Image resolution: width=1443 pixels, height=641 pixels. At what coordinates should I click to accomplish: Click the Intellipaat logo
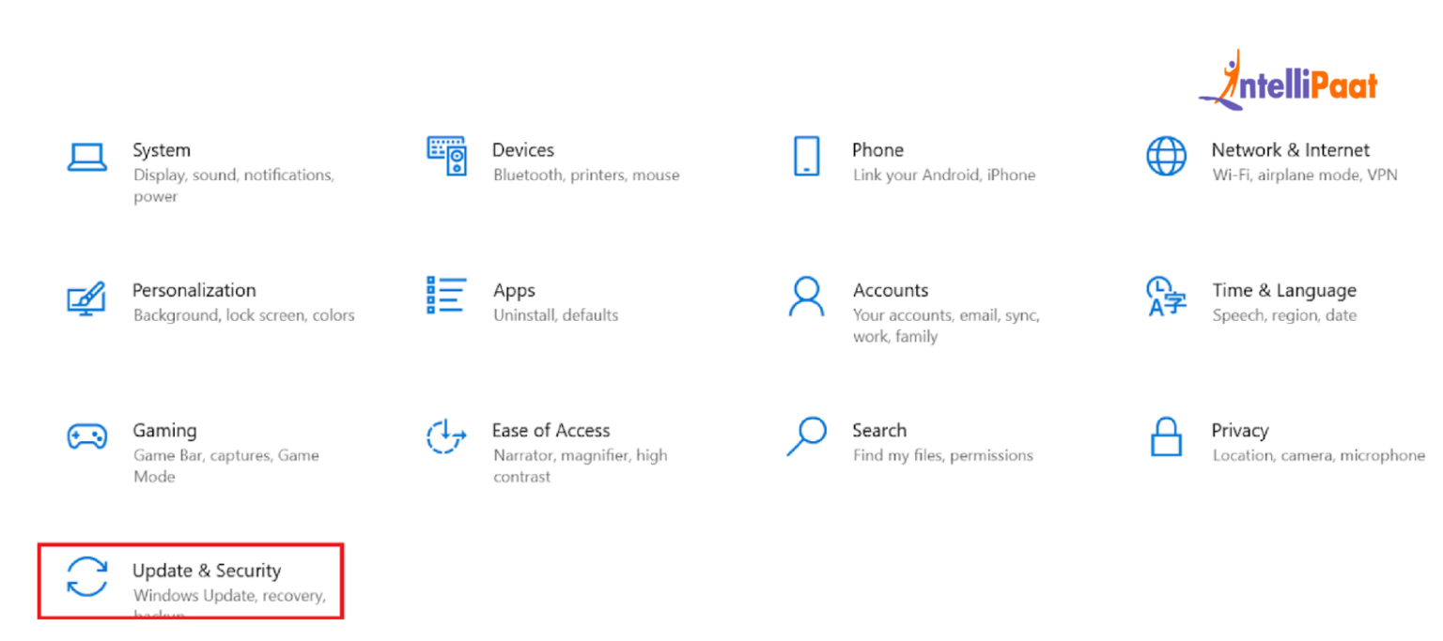click(1287, 81)
